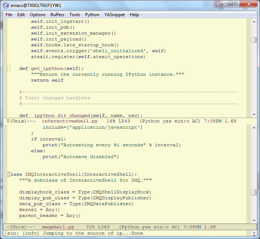260x239 pixels.
Task: Click the 'Autosaving every %i seconds' print line
Action: click(x=112, y=145)
